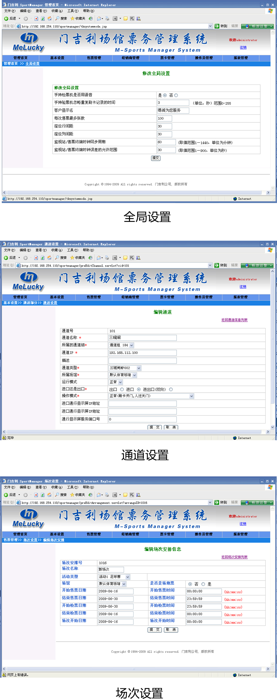Expand the 操作模式 dropdown

coord(192,396)
